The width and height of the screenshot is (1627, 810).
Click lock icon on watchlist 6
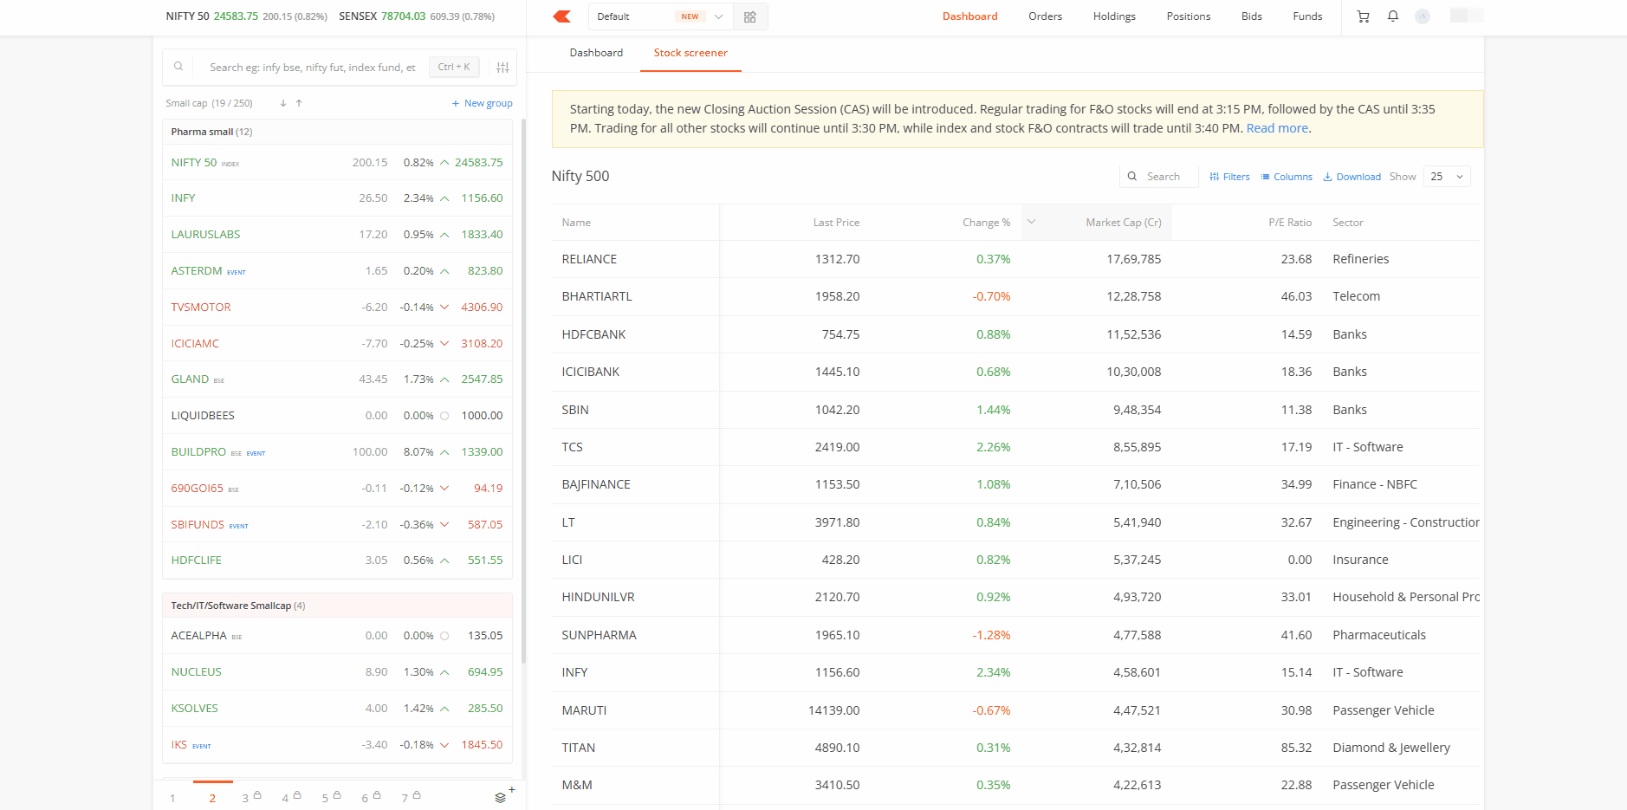click(377, 794)
